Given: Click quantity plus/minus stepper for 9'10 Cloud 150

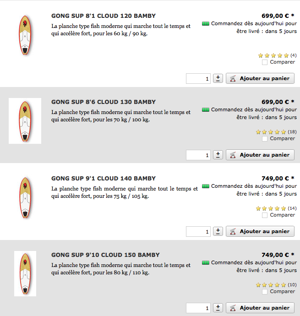Looking at the screenshot, I should pyautogui.click(x=218, y=308).
